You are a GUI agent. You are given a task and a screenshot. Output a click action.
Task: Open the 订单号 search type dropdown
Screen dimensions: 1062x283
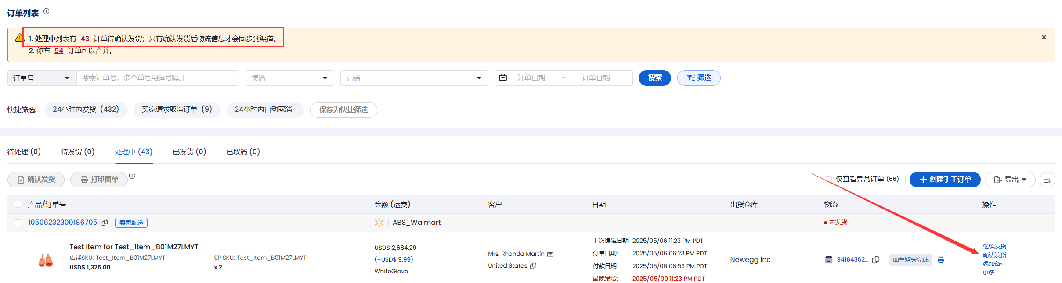coord(42,78)
